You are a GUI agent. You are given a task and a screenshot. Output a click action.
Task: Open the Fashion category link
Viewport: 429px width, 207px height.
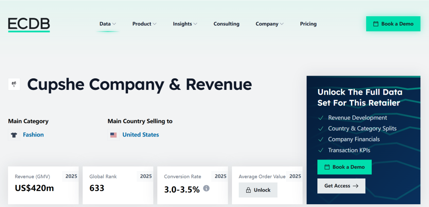pyautogui.click(x=33, y=135)
